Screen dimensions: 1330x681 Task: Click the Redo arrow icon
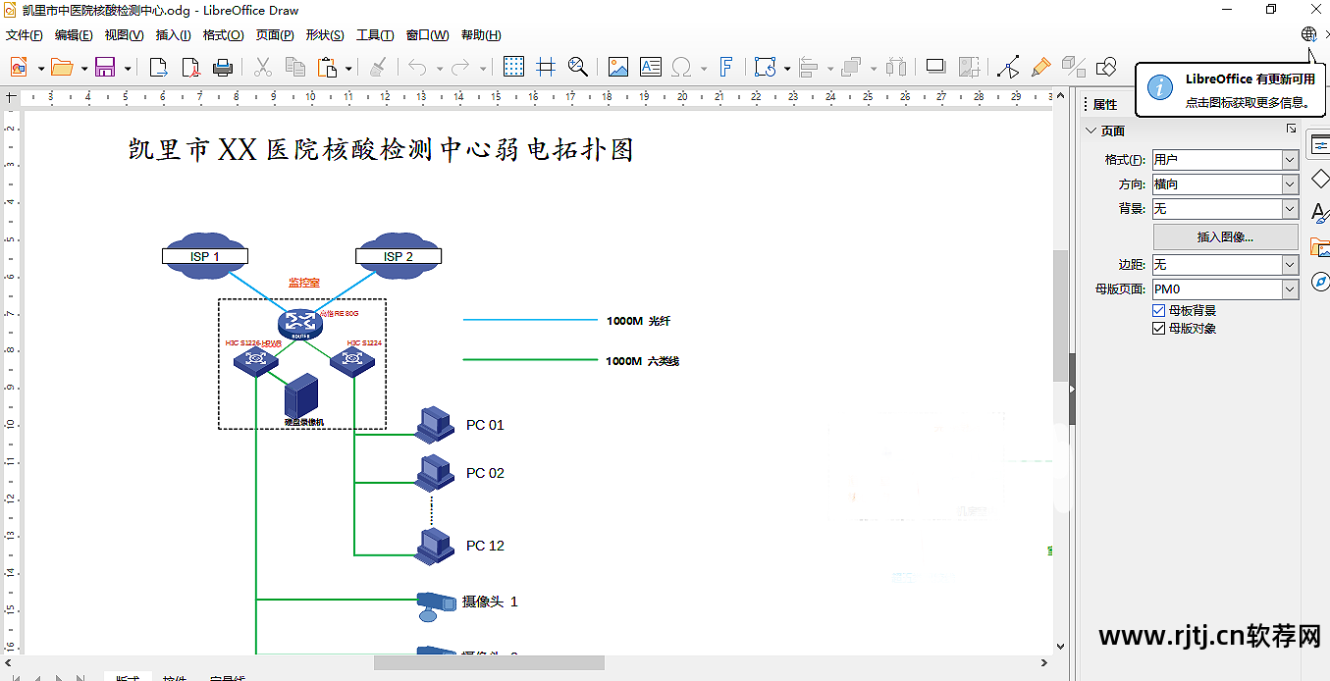point(460,67)
